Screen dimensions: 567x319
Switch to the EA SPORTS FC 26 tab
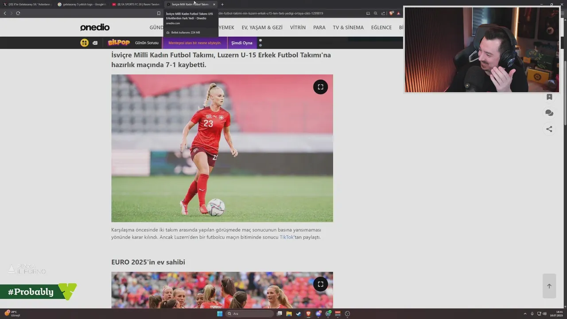pos(136,4)
